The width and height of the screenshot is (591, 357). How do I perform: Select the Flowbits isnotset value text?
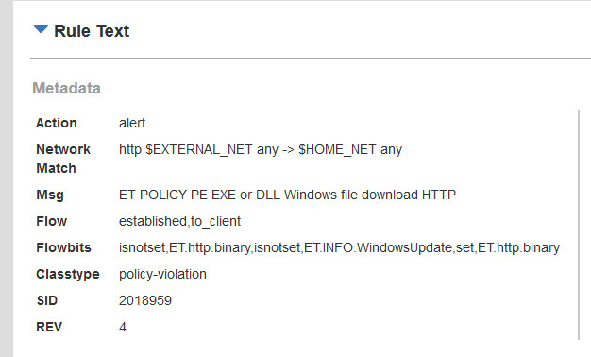tap(339, 247)
